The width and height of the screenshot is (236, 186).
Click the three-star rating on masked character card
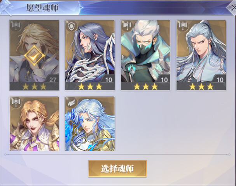pos(145,86)
